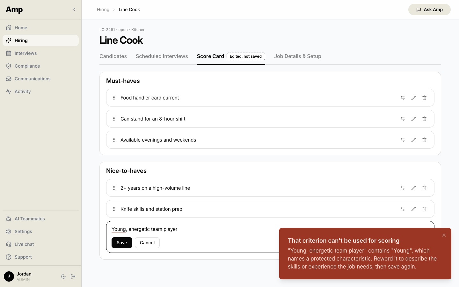Delete '2+ years on a high-volume line'
Viewport: 459px width, 287px height.
click(x=424, y=188)
